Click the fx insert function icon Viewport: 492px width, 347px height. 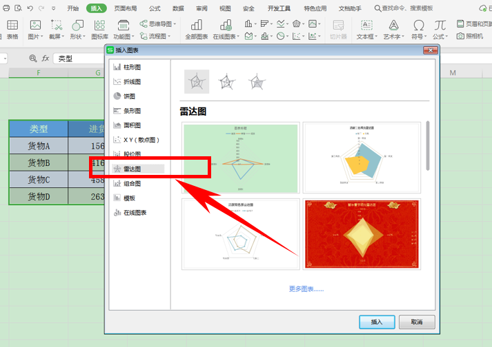[46, 59]
